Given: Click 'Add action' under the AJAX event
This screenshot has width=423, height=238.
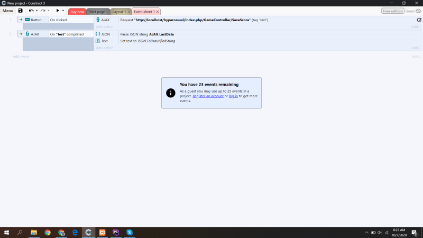Looking at the screenshot, I should point(104,48).
